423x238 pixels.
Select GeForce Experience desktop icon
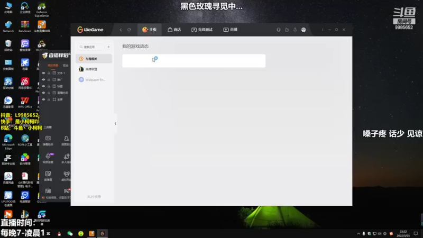pyautogui.click(x=42, y=10)
